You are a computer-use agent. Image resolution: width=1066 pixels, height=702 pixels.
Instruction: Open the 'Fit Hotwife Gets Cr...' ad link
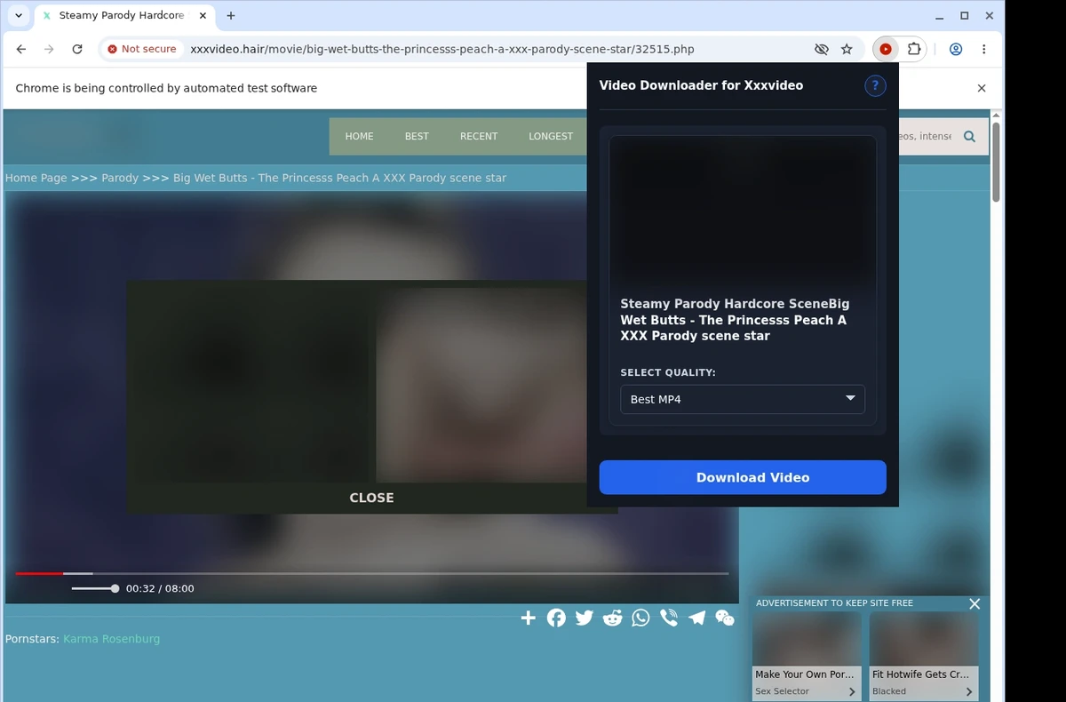click(x=920, y=674)
